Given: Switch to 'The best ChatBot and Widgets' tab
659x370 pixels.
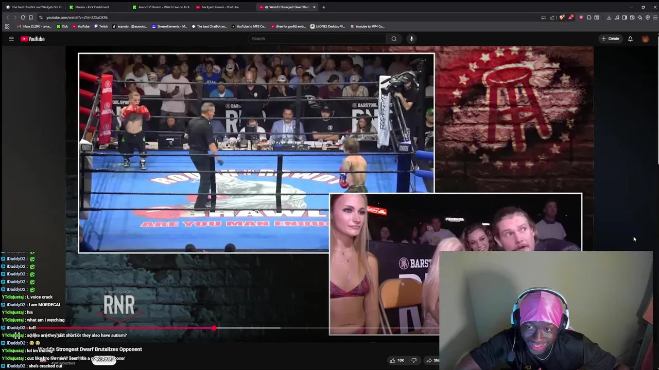Looking at the screenshot, I should point(33,7).
